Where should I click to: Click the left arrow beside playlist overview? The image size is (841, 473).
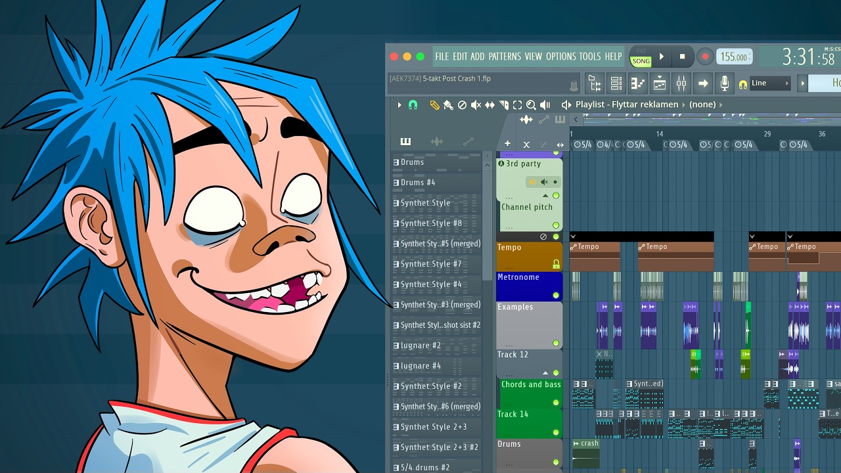[x=576, y=119]
